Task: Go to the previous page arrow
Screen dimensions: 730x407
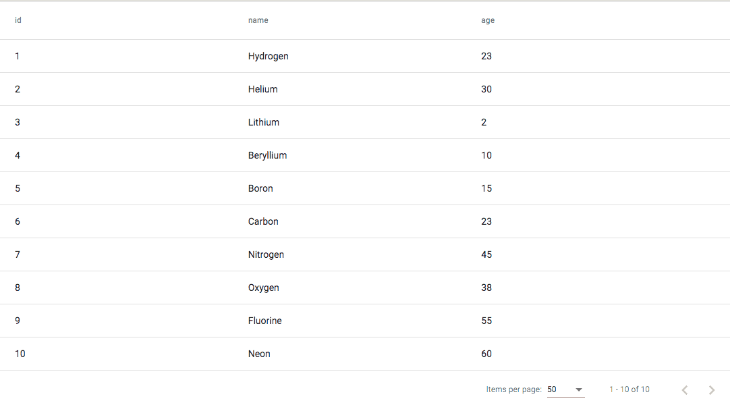Action: point(685,389)
